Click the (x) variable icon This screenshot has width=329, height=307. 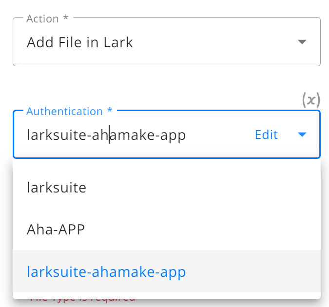(x=311, y=100)
